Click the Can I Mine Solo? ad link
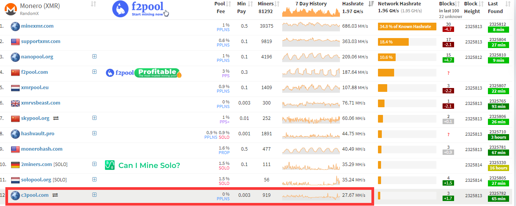516x206 pixels. 149,166
